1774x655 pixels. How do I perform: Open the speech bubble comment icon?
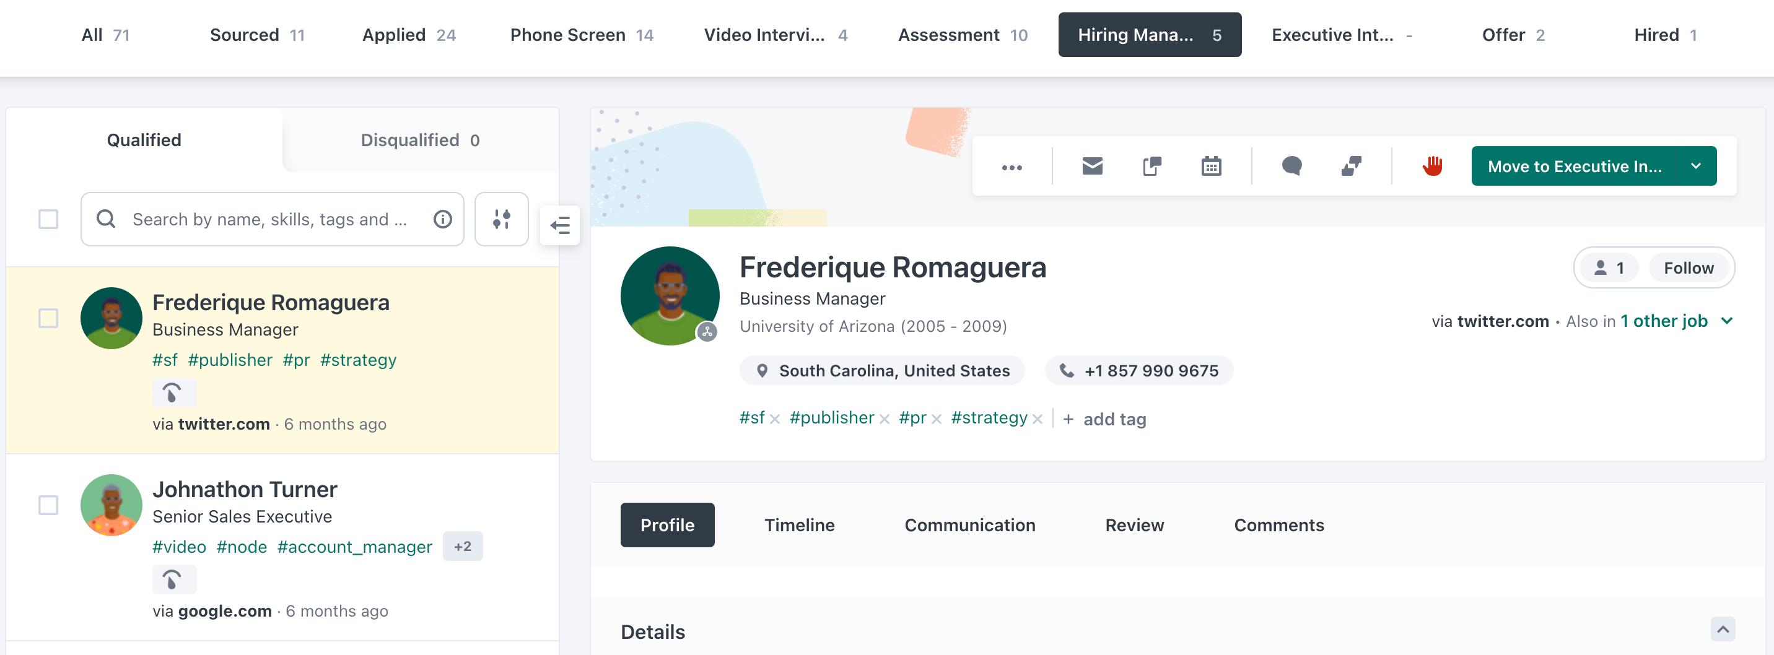1291,166
